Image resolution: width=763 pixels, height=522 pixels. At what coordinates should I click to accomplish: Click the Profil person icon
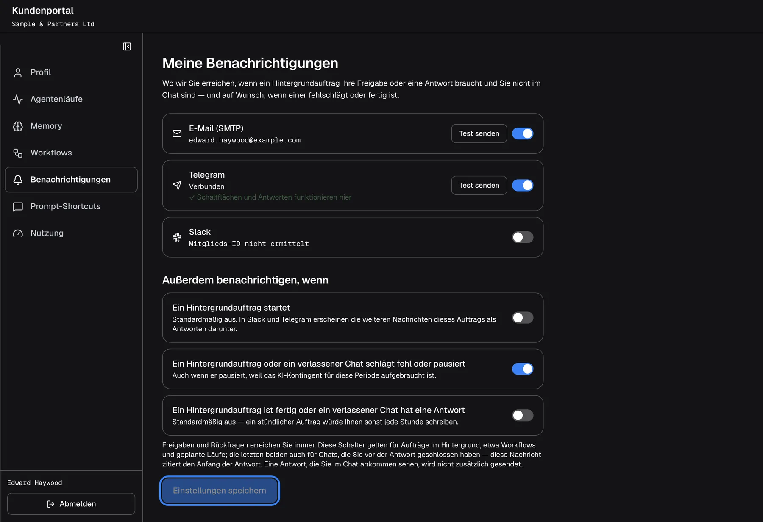(18, 72)
